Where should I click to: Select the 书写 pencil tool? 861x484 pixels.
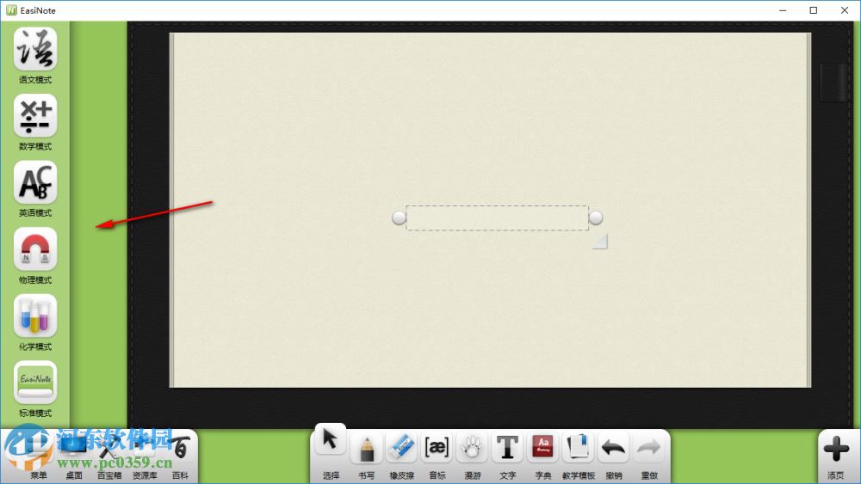366,455
